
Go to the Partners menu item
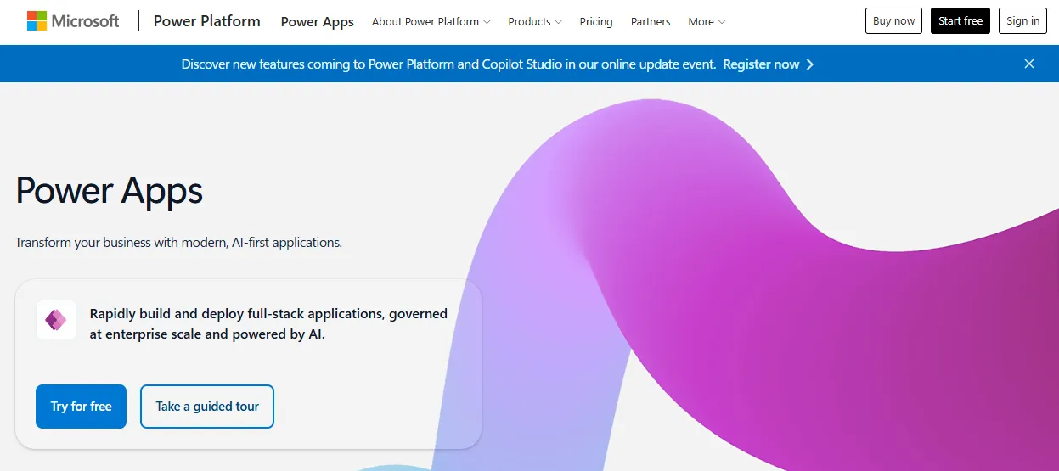click(x=651, y=22)
